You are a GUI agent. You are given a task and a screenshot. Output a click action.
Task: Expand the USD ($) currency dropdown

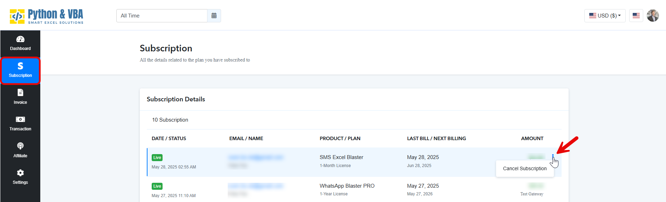pyautogui.click(x=605, y=16)
